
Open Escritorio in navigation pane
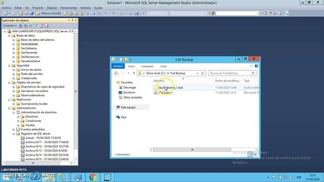point(129,93)
